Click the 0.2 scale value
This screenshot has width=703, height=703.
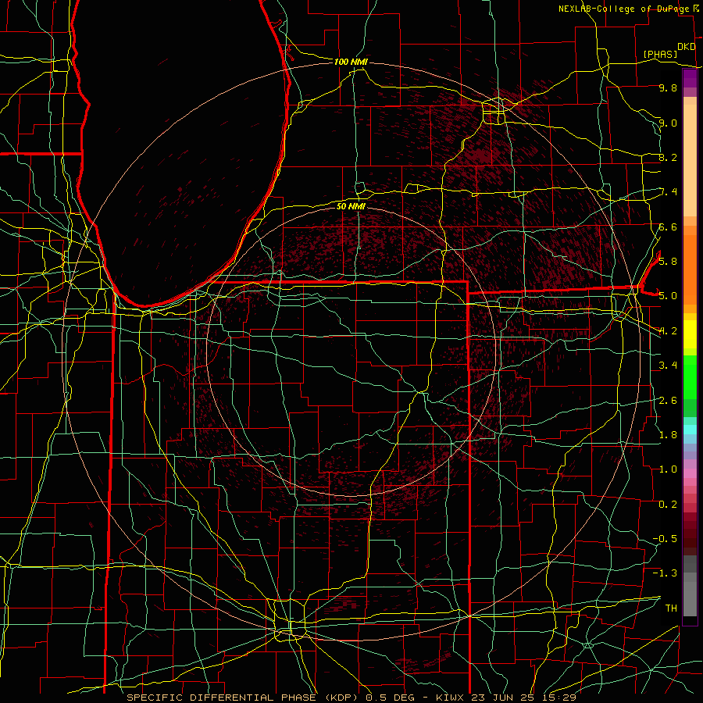point(668,505)
